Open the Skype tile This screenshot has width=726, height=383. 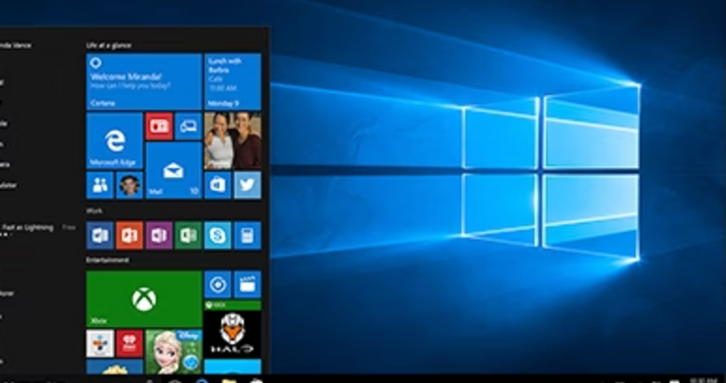coord(218,235)
